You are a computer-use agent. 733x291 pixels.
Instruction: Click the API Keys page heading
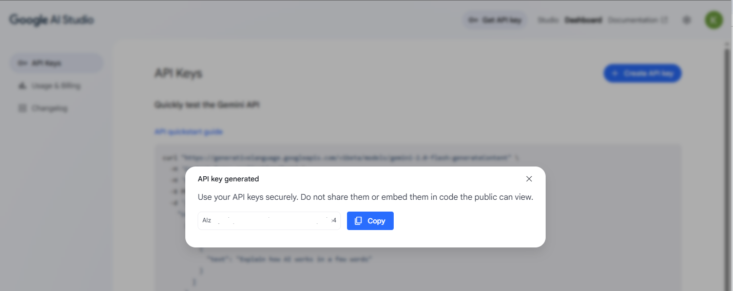178,73
